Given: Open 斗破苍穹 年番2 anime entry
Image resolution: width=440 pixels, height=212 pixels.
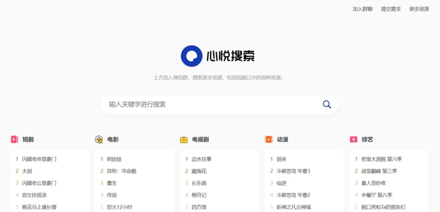Looking at the screenshot, I should (x=293, y=195).
